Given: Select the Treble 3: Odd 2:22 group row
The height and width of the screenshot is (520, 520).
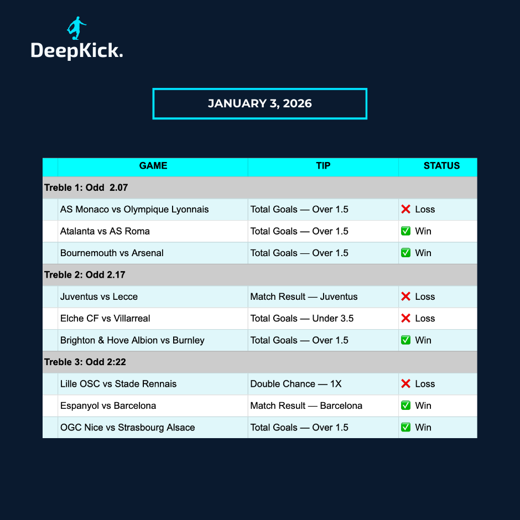Looking at the screenshot, I should point(86,362).
